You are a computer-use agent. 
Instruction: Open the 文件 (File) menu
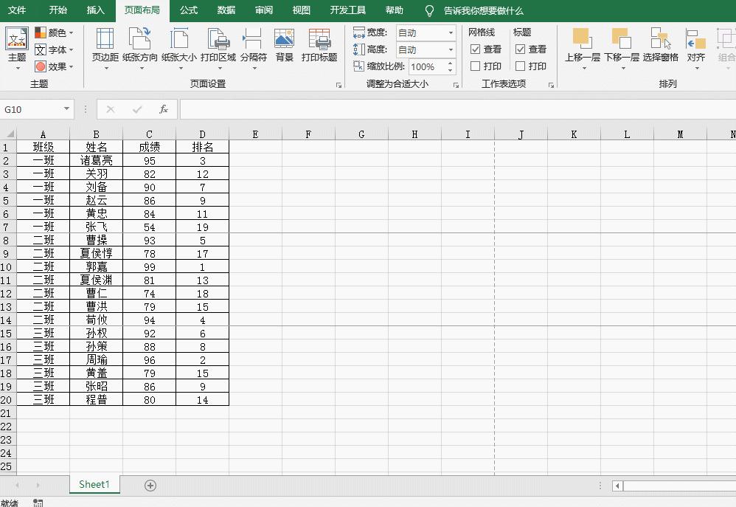pyautogui.click(x=17, y=10)
